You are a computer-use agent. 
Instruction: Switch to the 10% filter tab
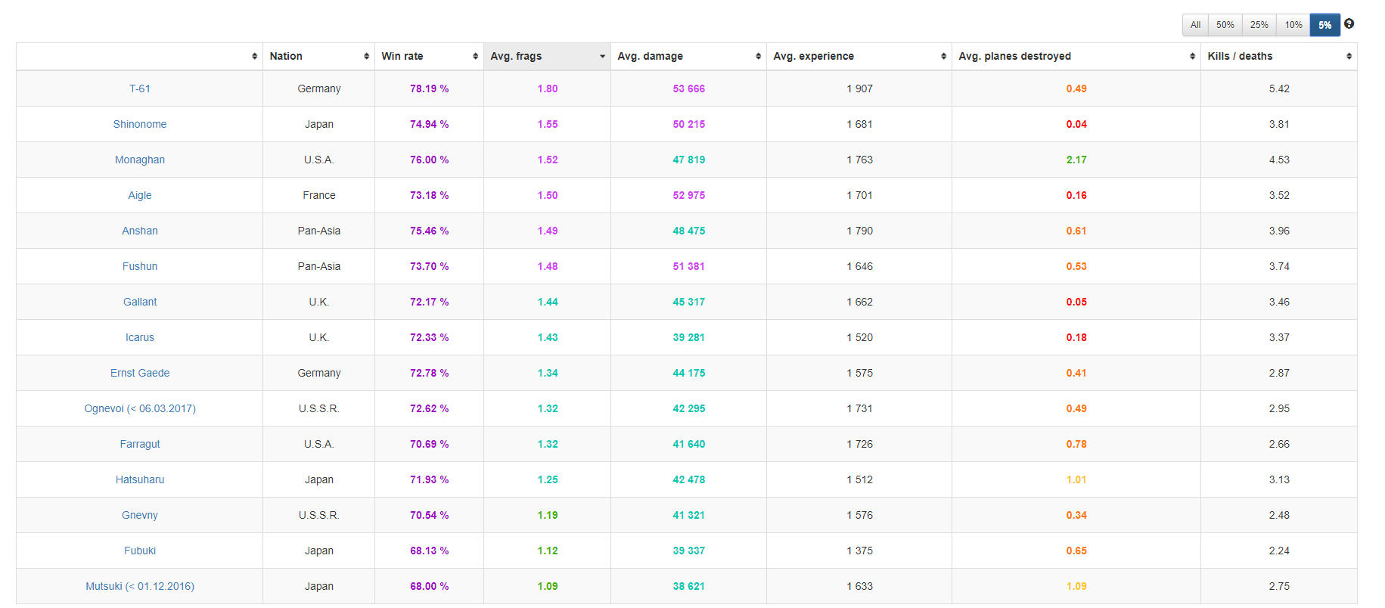pyautogui.click(x=1293, y=25)
